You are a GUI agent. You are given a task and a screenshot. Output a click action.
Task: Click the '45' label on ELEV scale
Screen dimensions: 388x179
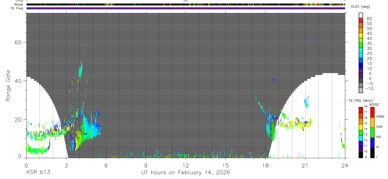pyautogui.click(x=369, y=33)
